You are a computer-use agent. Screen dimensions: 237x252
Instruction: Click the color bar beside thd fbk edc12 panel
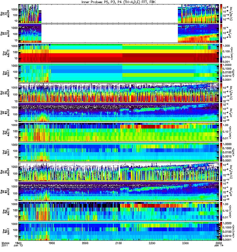point(221,132)
